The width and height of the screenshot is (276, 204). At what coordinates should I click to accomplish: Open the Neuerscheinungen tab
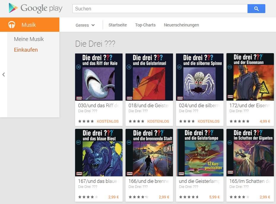[181, 25]
